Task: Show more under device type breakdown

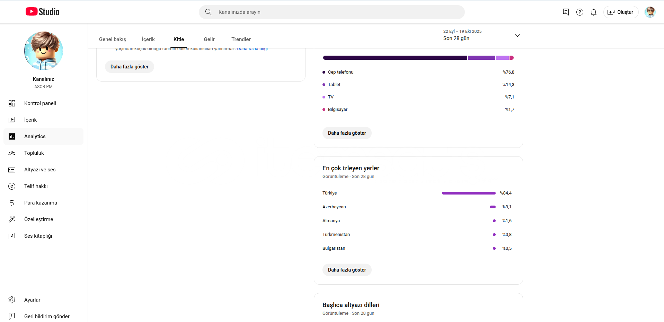Action: pos(347,133)
